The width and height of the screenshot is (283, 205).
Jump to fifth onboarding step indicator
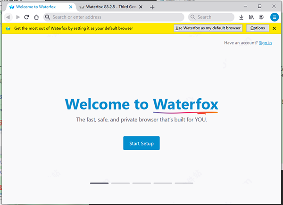[x=184, y=183]
